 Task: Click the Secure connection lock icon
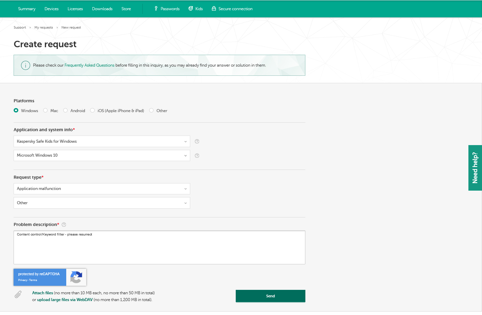pos(214,8)
